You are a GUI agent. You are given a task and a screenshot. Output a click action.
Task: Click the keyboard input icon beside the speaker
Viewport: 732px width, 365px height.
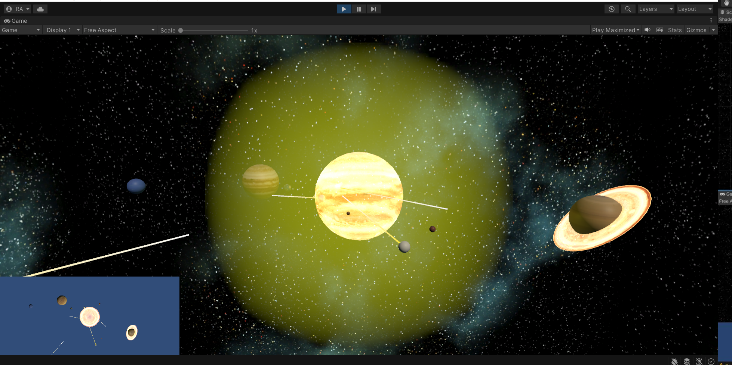[659, 30]
